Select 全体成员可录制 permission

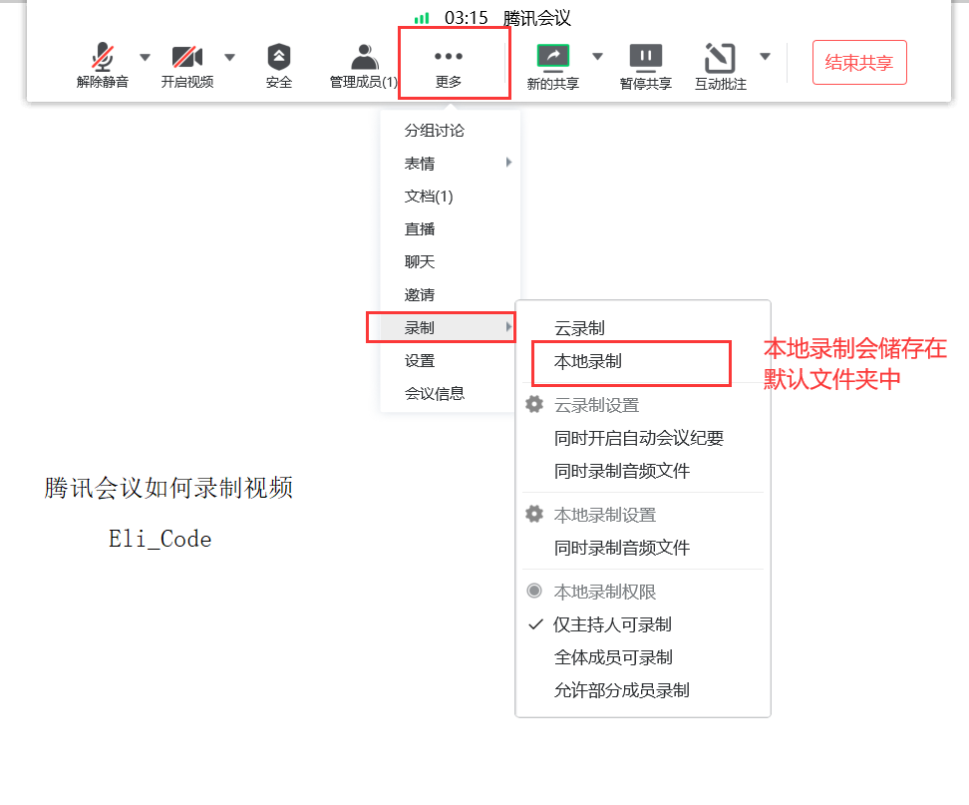pos(643,657)
